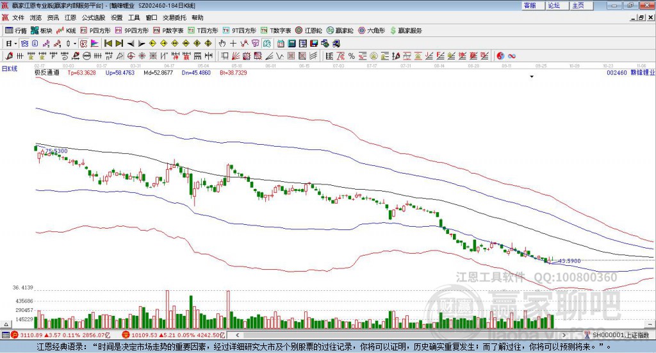Switch to the K线 candlestick chart
Screen dimensions: 656x353
66,31
